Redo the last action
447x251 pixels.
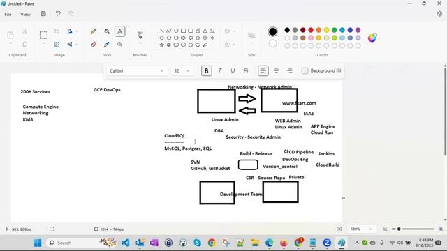[71, 14]
